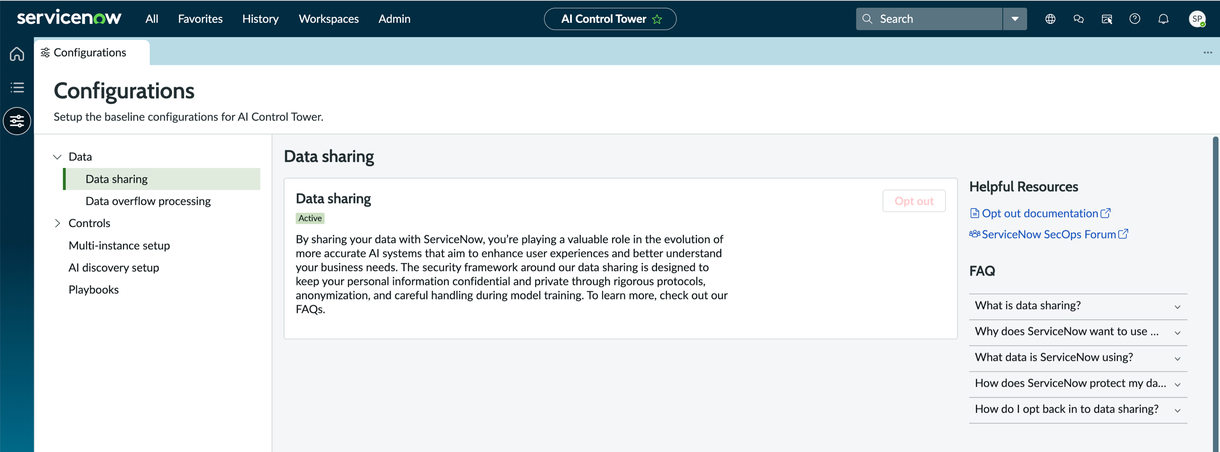Expand 'How do I opt back in' FAQ

(x=1078, y=409)
